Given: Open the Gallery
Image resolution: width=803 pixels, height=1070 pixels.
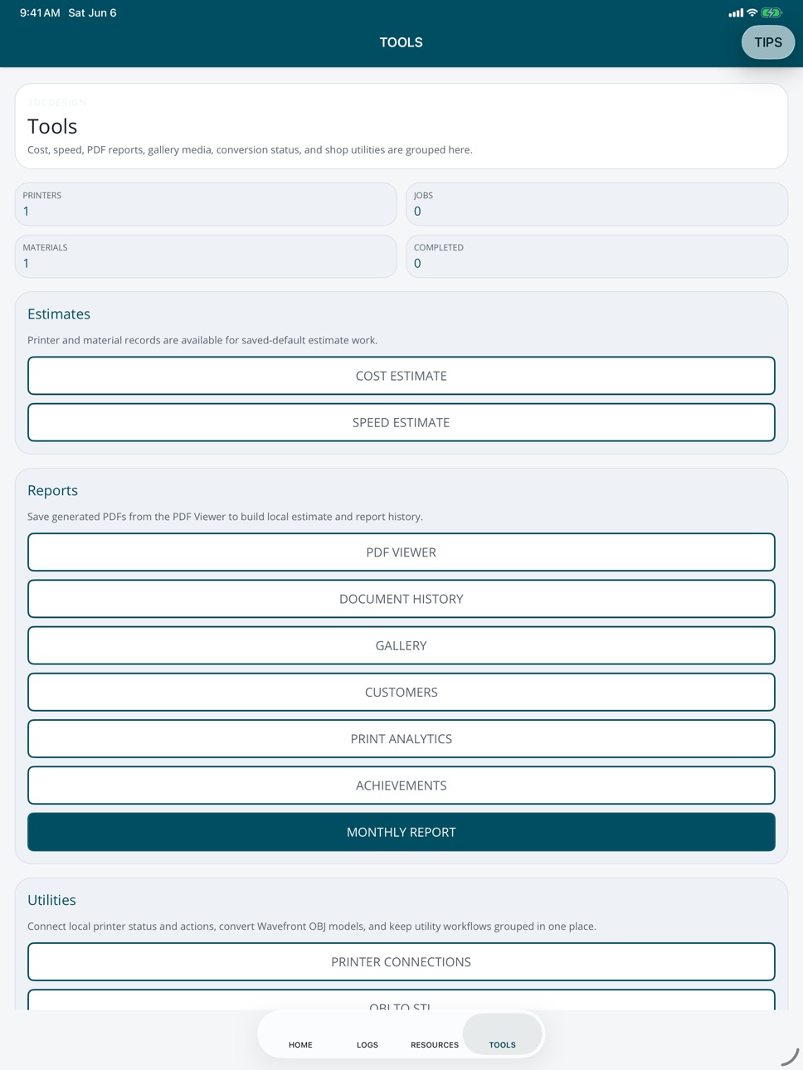Looking at the screenshot, I should 401,645.
